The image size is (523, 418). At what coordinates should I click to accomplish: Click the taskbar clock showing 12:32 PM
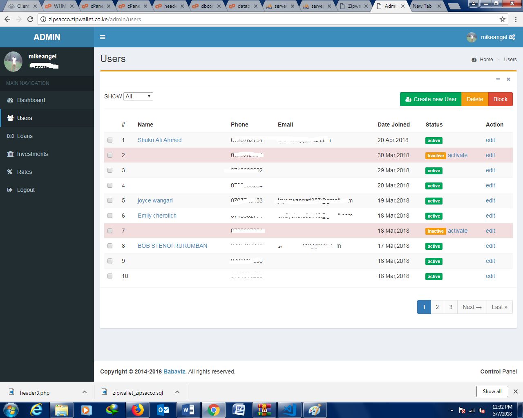[x=502, y=407]
